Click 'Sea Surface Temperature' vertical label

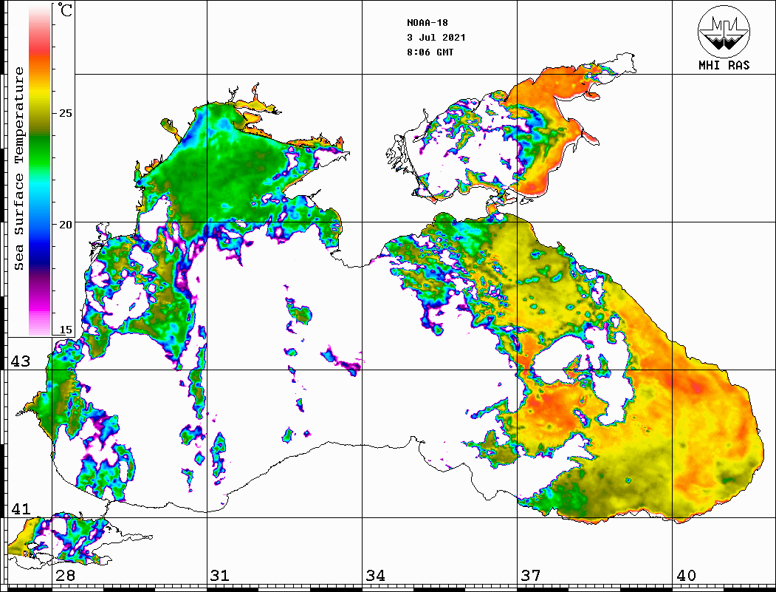pos(18,169)
